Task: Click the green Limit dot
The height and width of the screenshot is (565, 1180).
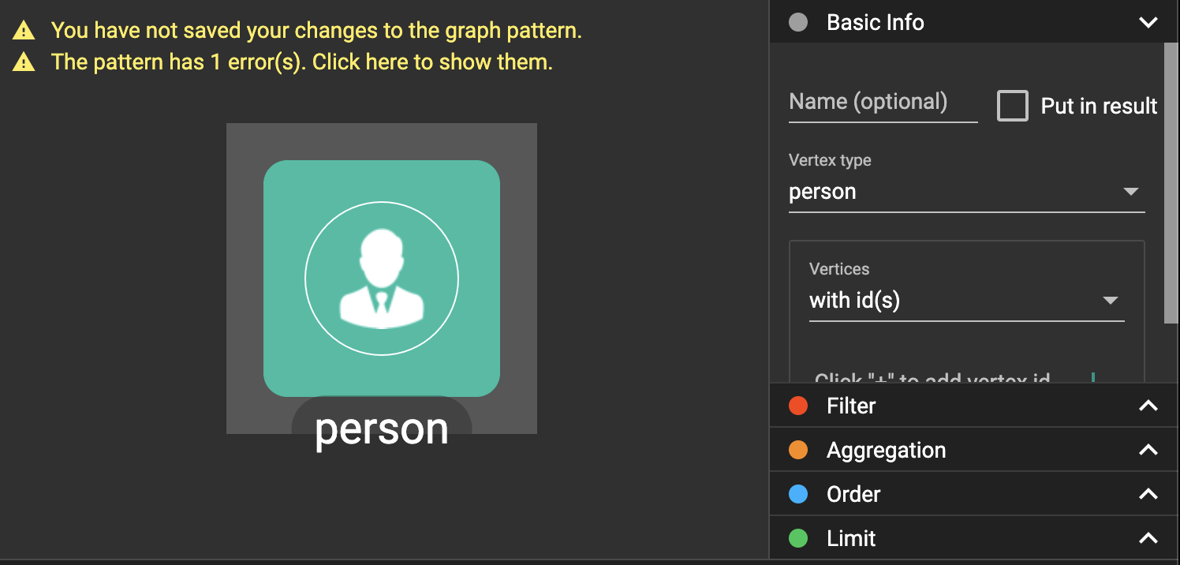Action: (x=798, y=538)
